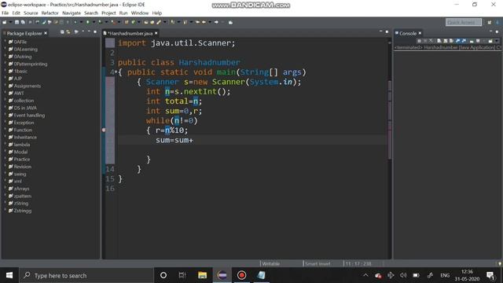This screenshot has height=283, width=503.
Task: Open the External Tools dropdown arrow
Action: point(119,22)
